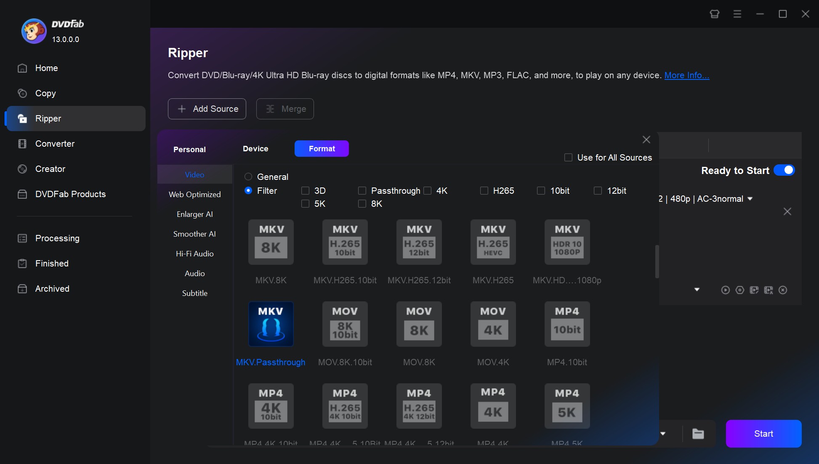This screenshot has width=819, height=464.
Task: Open the Audio category
Action: (x=195, y=274)
